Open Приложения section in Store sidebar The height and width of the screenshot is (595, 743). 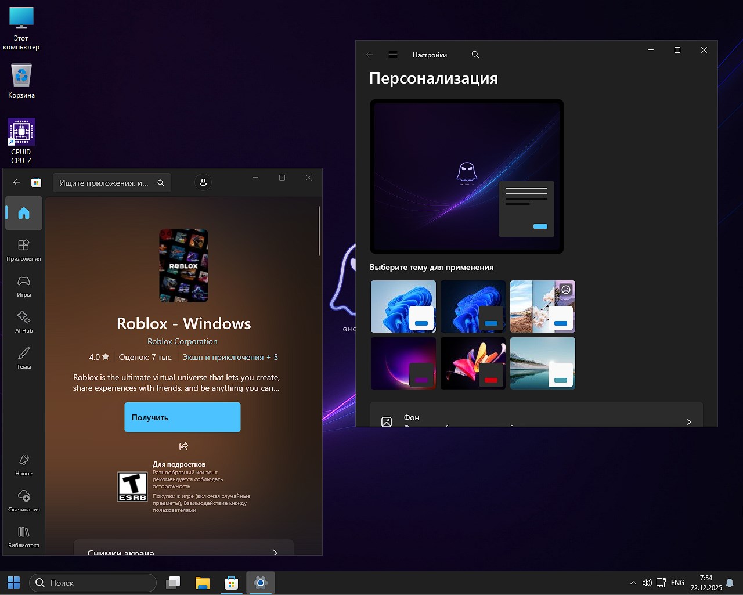click(24, 250)
